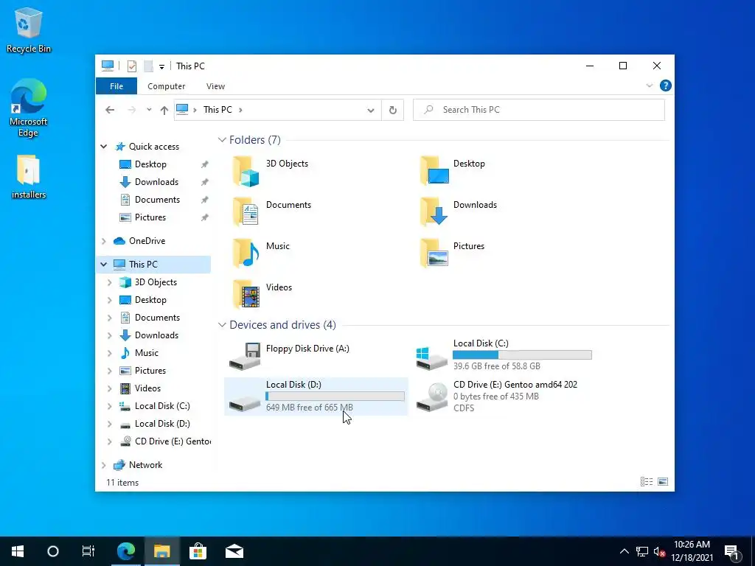
Task: Open the Mail app from the taskbar
Action: 234,551
